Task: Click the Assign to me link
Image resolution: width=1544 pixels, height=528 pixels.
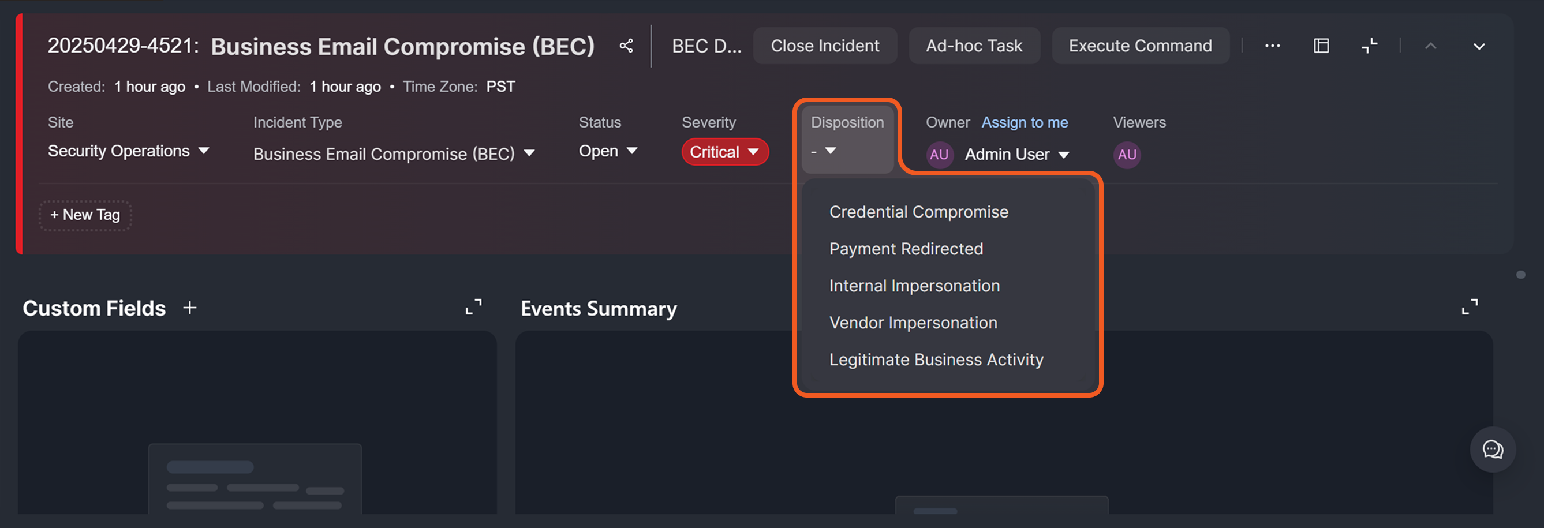Action: pyautogui.click(x=1024, y=122)
